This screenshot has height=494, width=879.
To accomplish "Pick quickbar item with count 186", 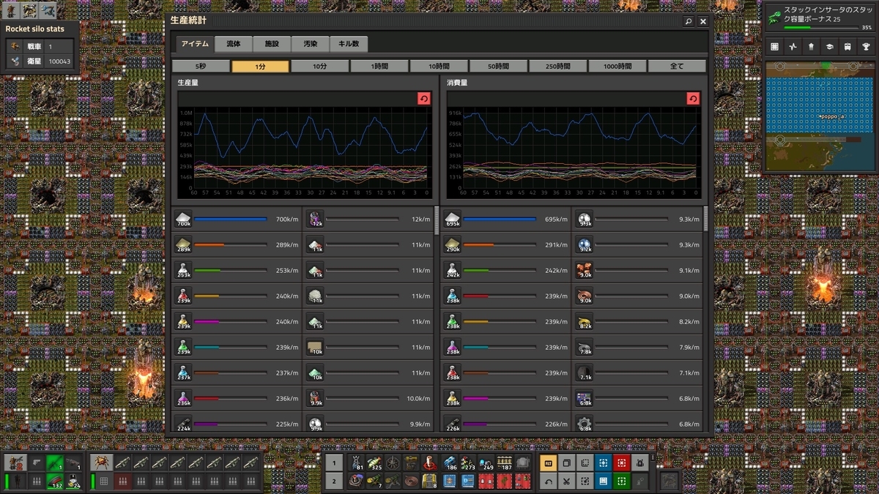I will 450,463.
